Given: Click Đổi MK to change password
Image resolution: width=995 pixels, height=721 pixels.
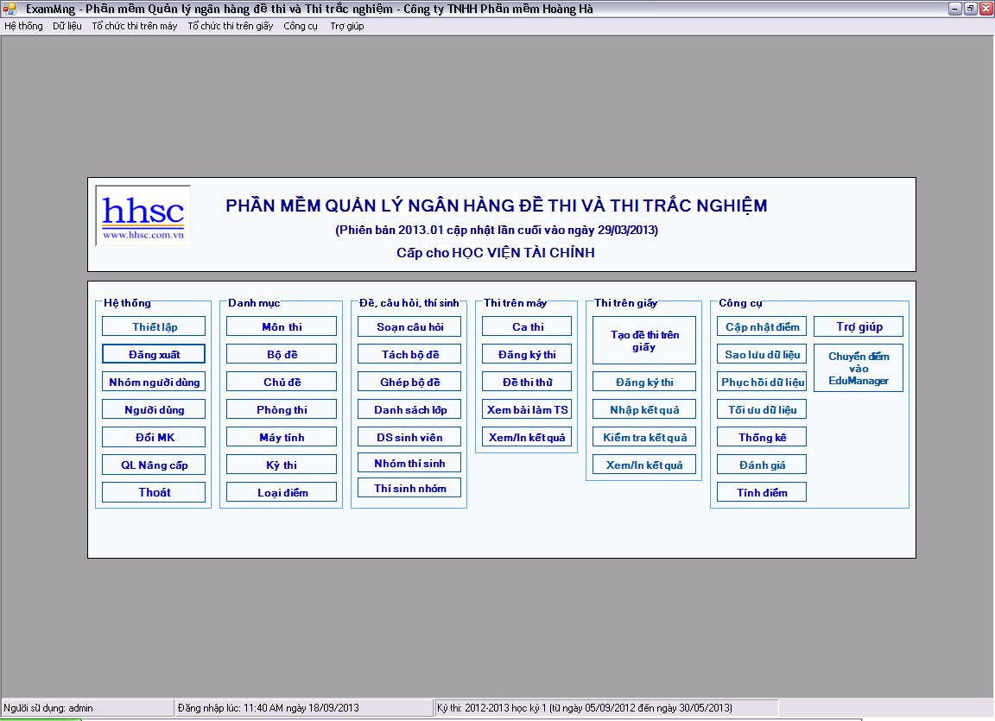Looking at the screenshot, I should pyautogui.click(x=154, y=437).
